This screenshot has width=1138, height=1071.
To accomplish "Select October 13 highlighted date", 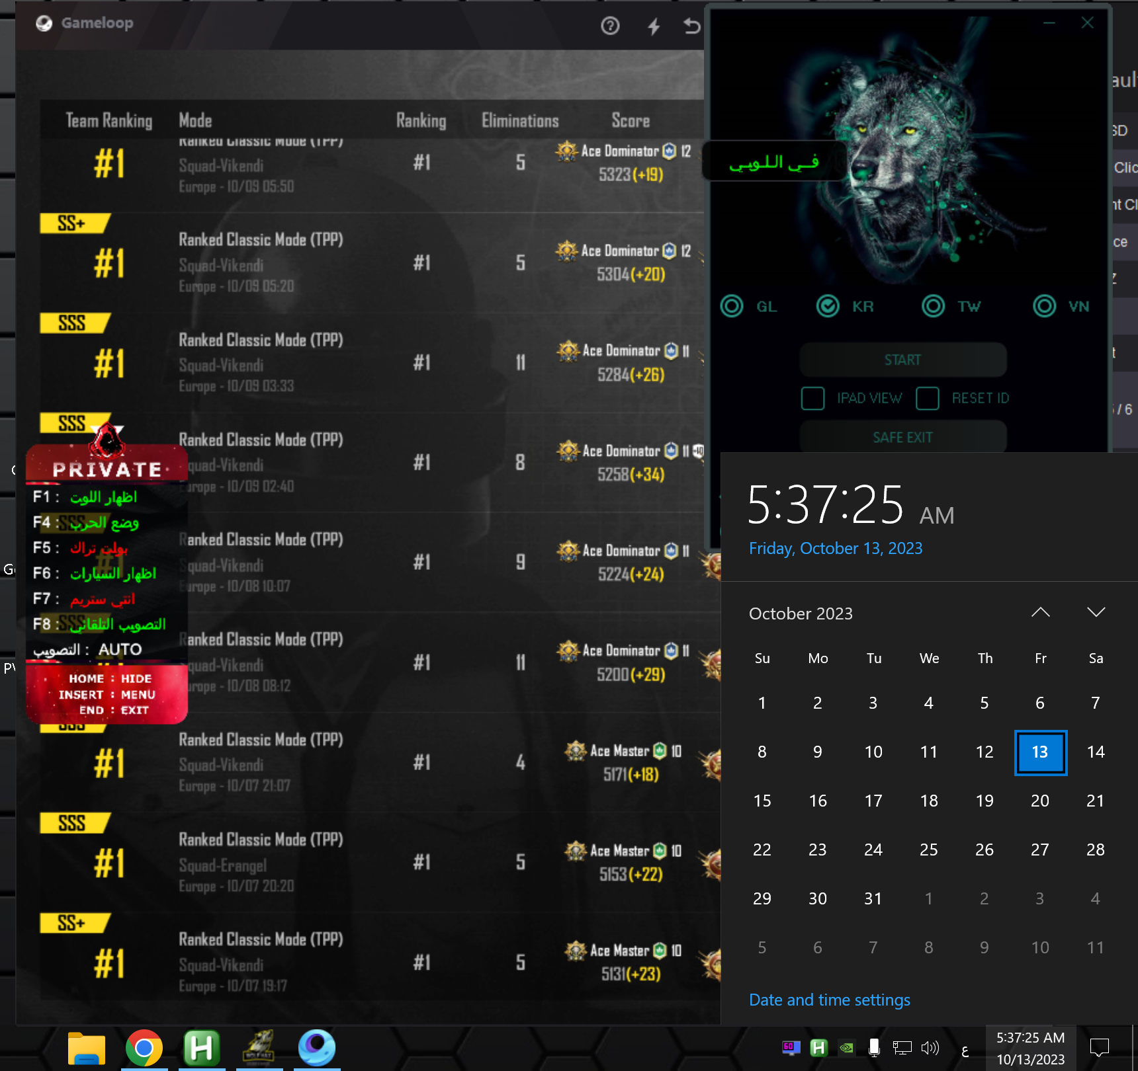I will click(1041, 752).
